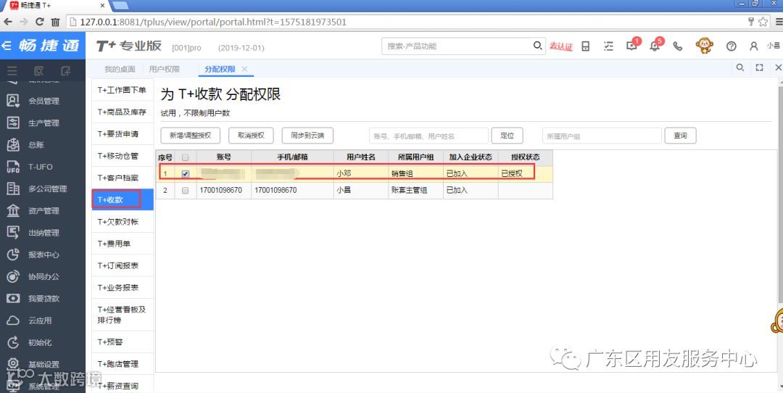Reload the page with the refresh icon
This screenshot has width=783, height=393.
pos(40,22)
